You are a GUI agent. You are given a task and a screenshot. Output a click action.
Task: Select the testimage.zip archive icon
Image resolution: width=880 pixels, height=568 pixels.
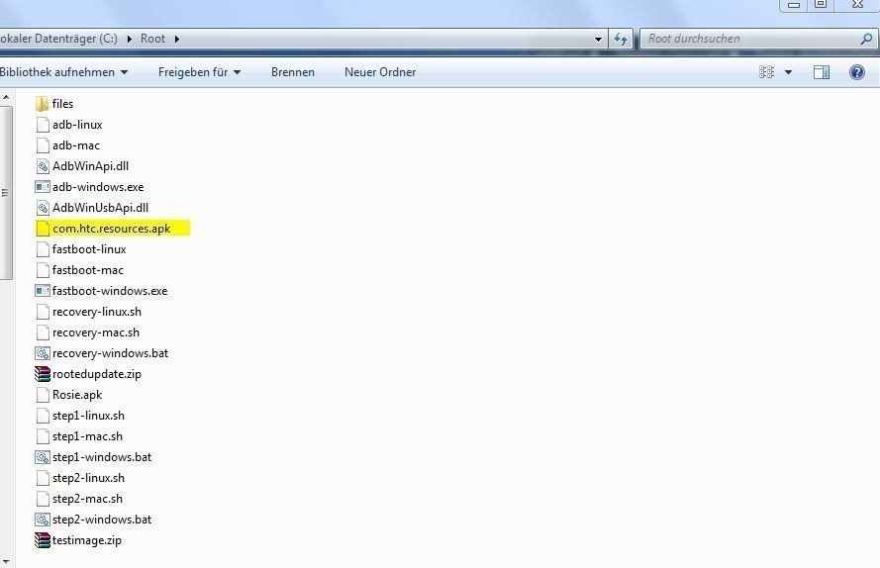click(43, 540)
